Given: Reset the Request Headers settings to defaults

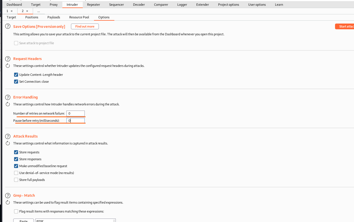Looking at the screenshot, I should (x=8, y=66).
